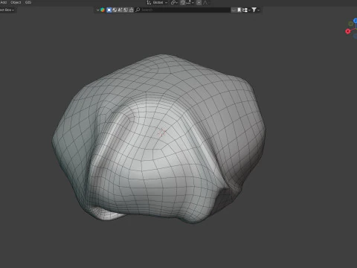Click the sculpted mesh object in viewport

[158, 139]
